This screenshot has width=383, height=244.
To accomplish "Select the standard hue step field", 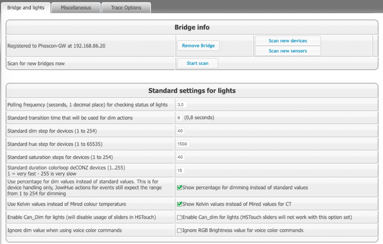I will pos(183,144).
